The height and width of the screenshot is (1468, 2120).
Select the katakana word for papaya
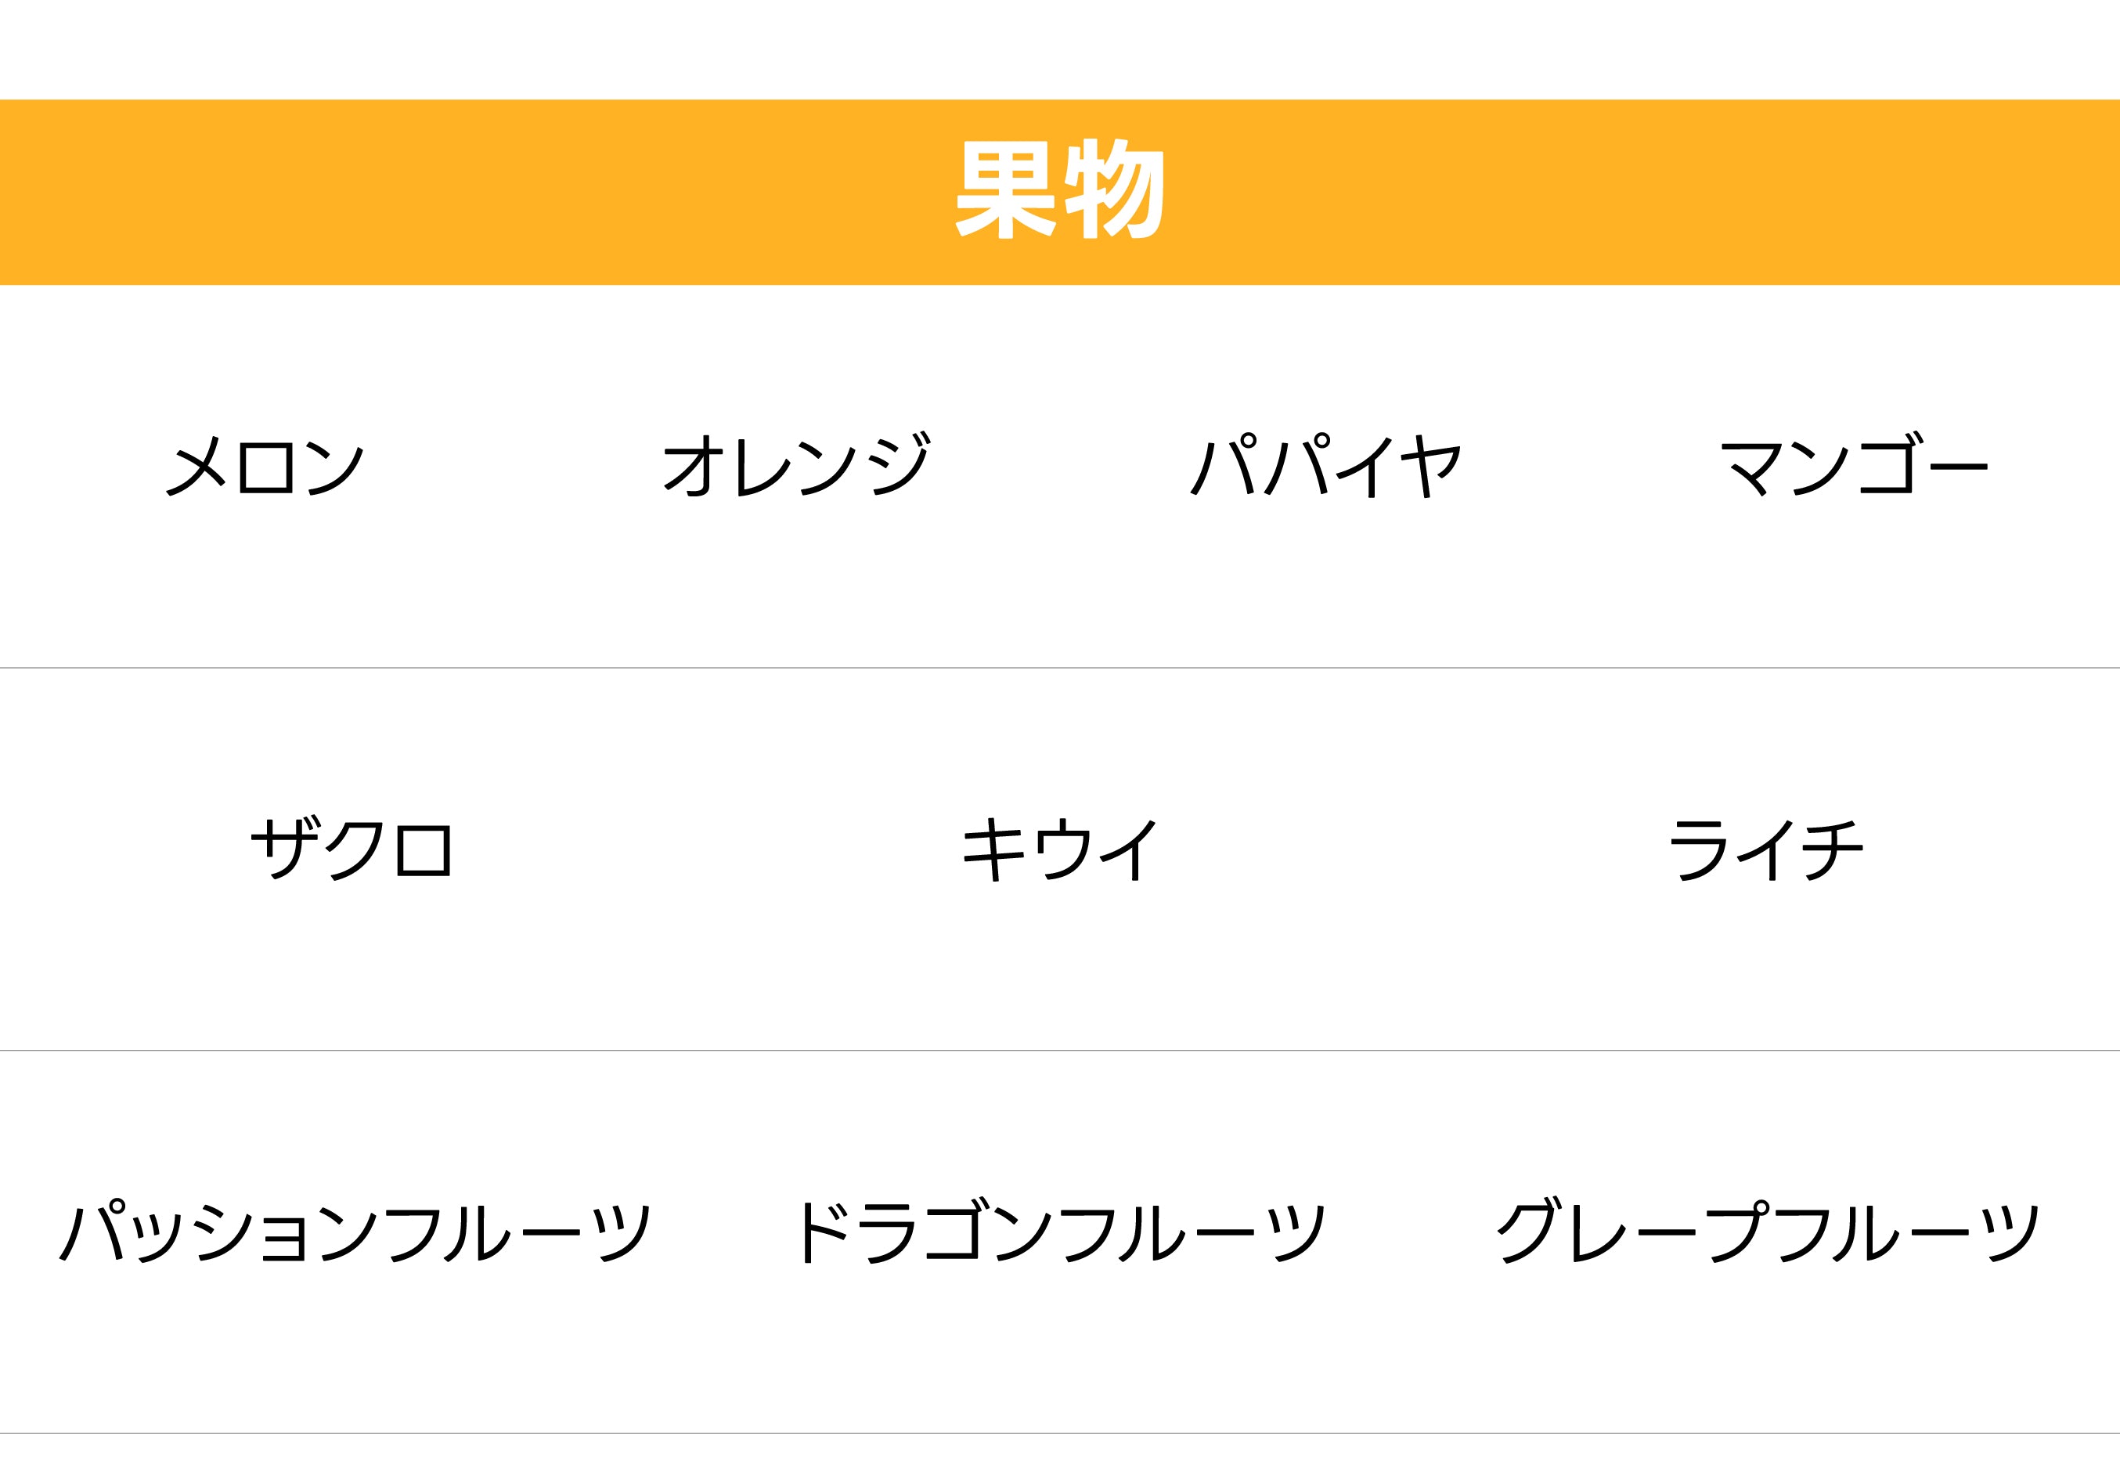(1325, 465)
